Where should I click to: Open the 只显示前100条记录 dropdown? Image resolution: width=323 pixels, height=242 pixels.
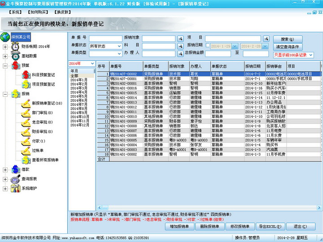click(293, 55)
